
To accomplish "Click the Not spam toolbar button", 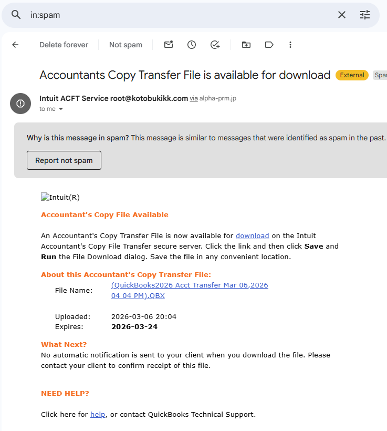I will point(126,45).
